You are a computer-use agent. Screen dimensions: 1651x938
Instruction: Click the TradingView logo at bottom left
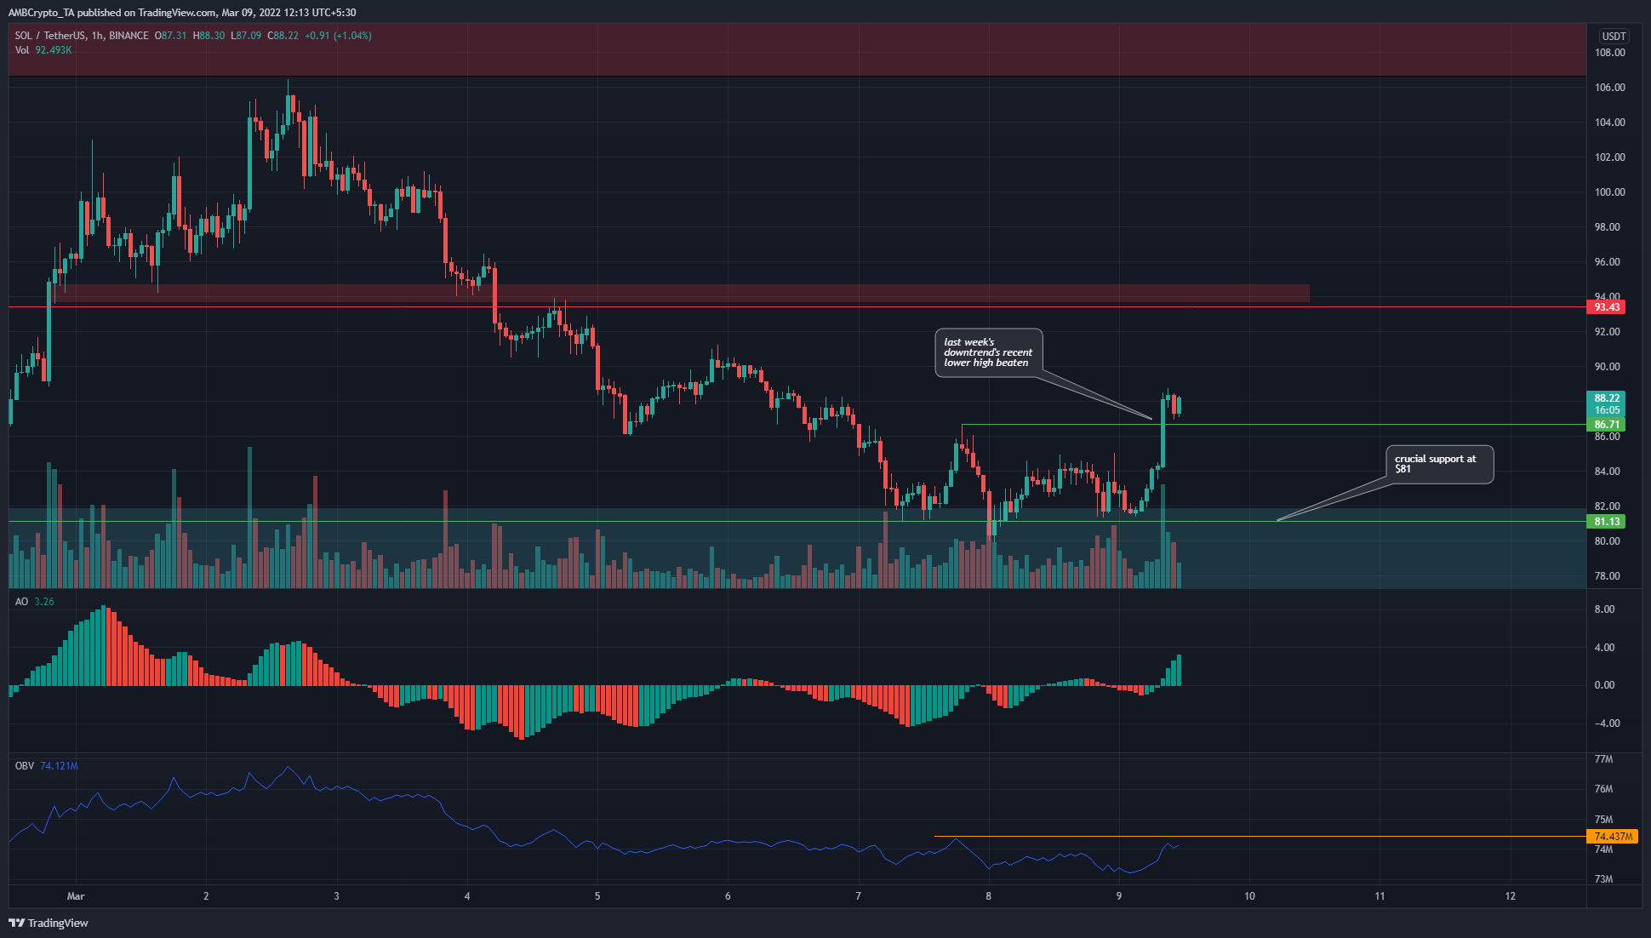tap(49, 923)
